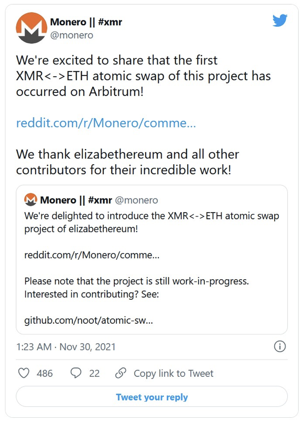Click the reply speech-bubble icon
Viewport: 304px width, 422px height.
75,373
